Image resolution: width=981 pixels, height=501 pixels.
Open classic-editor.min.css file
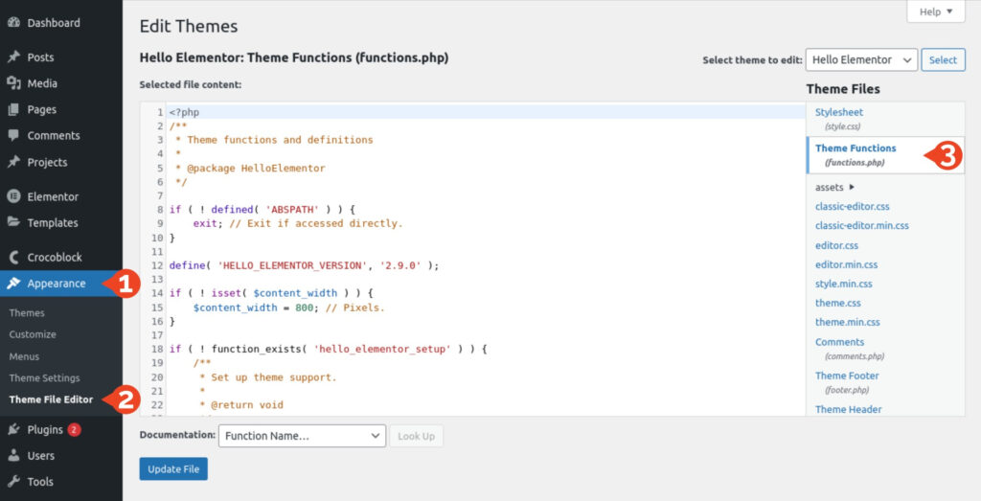tap(862, 226)
